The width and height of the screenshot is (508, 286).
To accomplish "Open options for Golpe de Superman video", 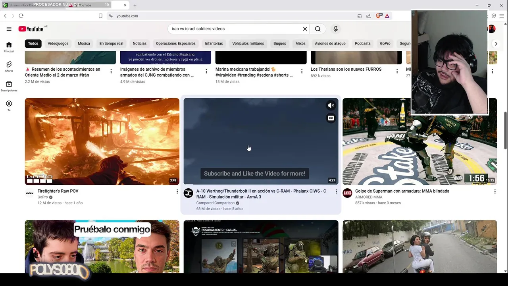I will (x=495, y=191).
